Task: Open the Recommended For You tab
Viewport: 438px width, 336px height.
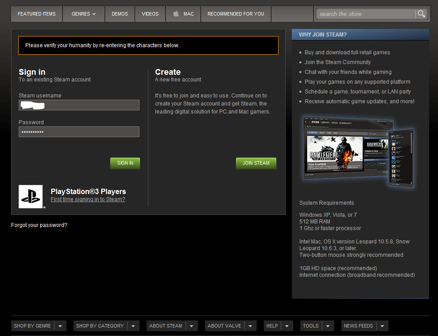Action: pos(236,14)
